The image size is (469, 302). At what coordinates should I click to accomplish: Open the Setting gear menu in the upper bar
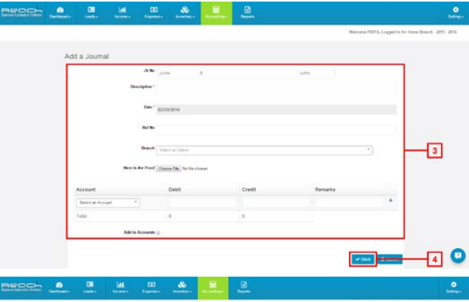pos(455,13)
